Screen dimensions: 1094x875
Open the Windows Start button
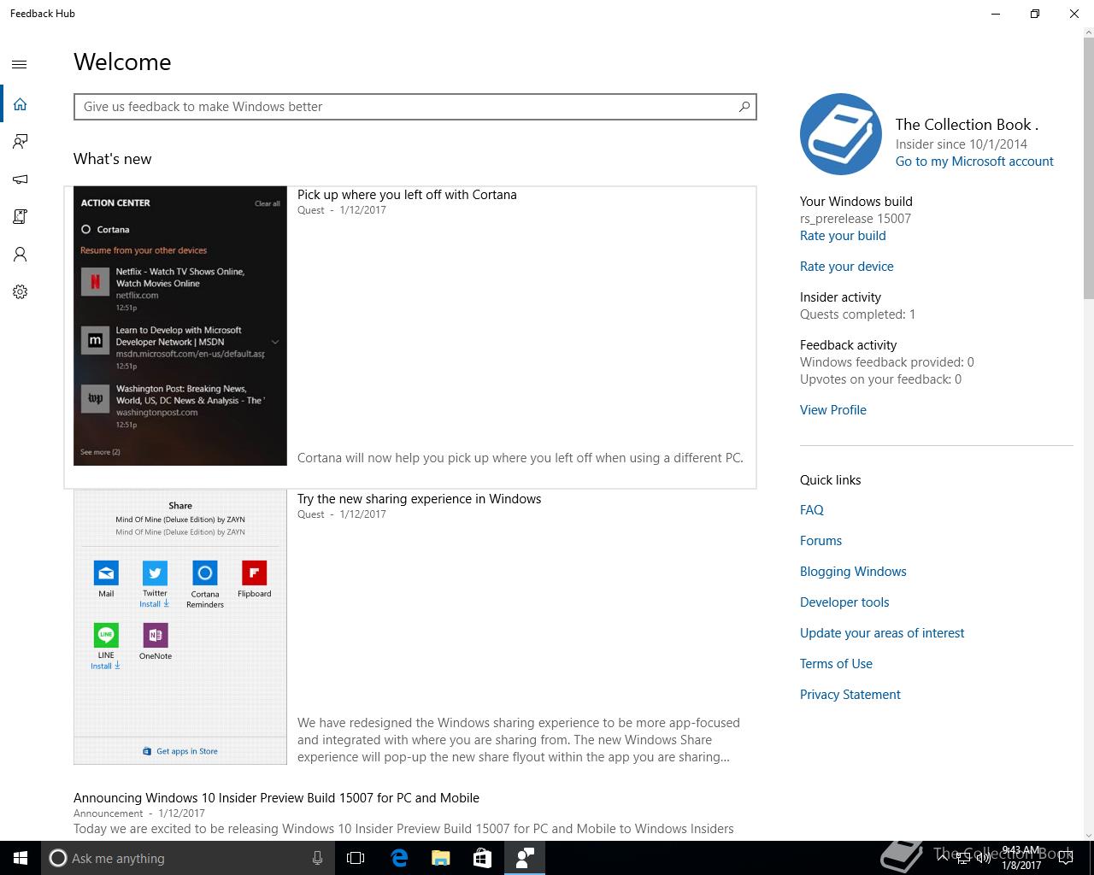click(21, 858)
